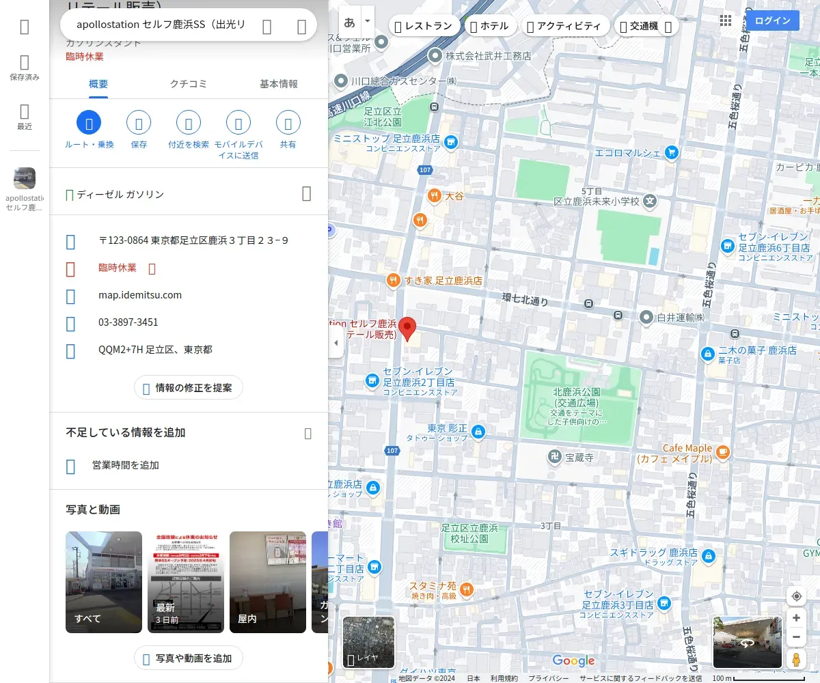Open プライバシー link in footer
820x683 pixels.
(x=548, y=678)
